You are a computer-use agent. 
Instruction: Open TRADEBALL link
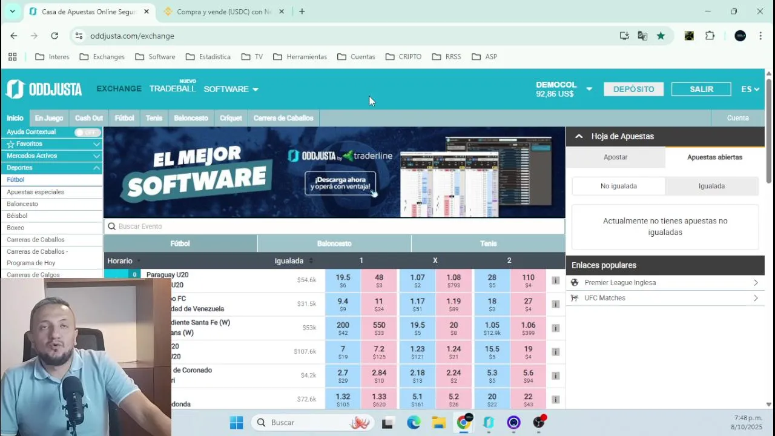pos(173,89)
